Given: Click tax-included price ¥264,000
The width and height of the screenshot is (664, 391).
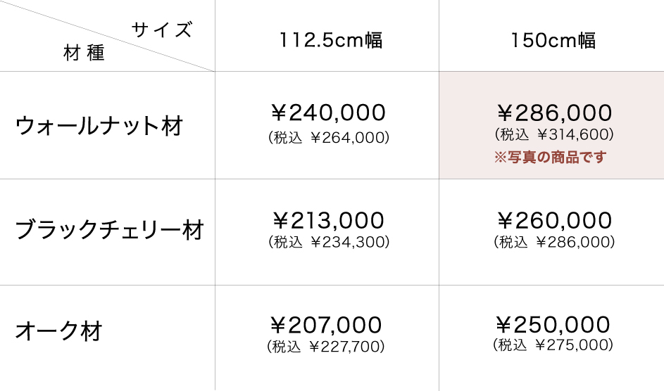Looking at the screenshot, I should tap(328, 138).
